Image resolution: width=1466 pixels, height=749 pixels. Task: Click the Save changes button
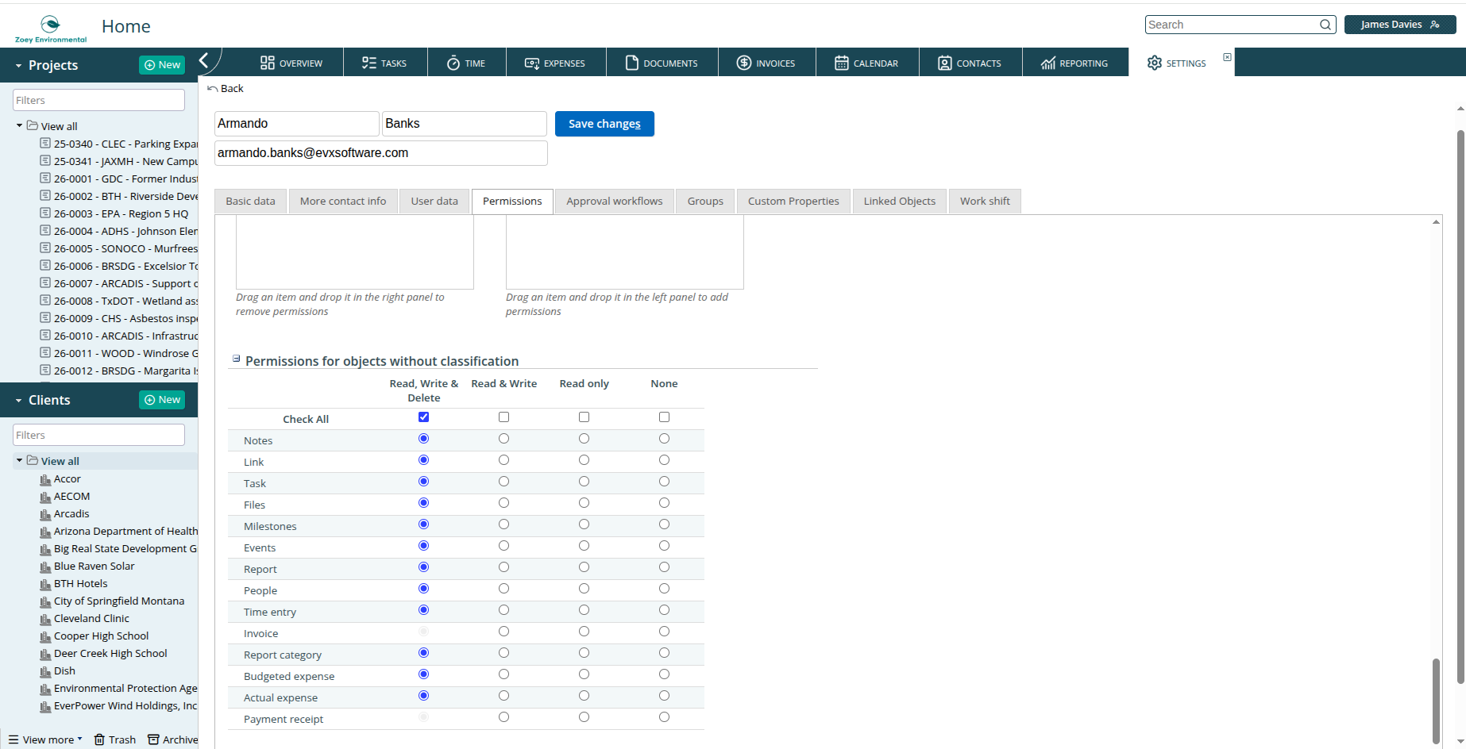click(x=604, y=124)
